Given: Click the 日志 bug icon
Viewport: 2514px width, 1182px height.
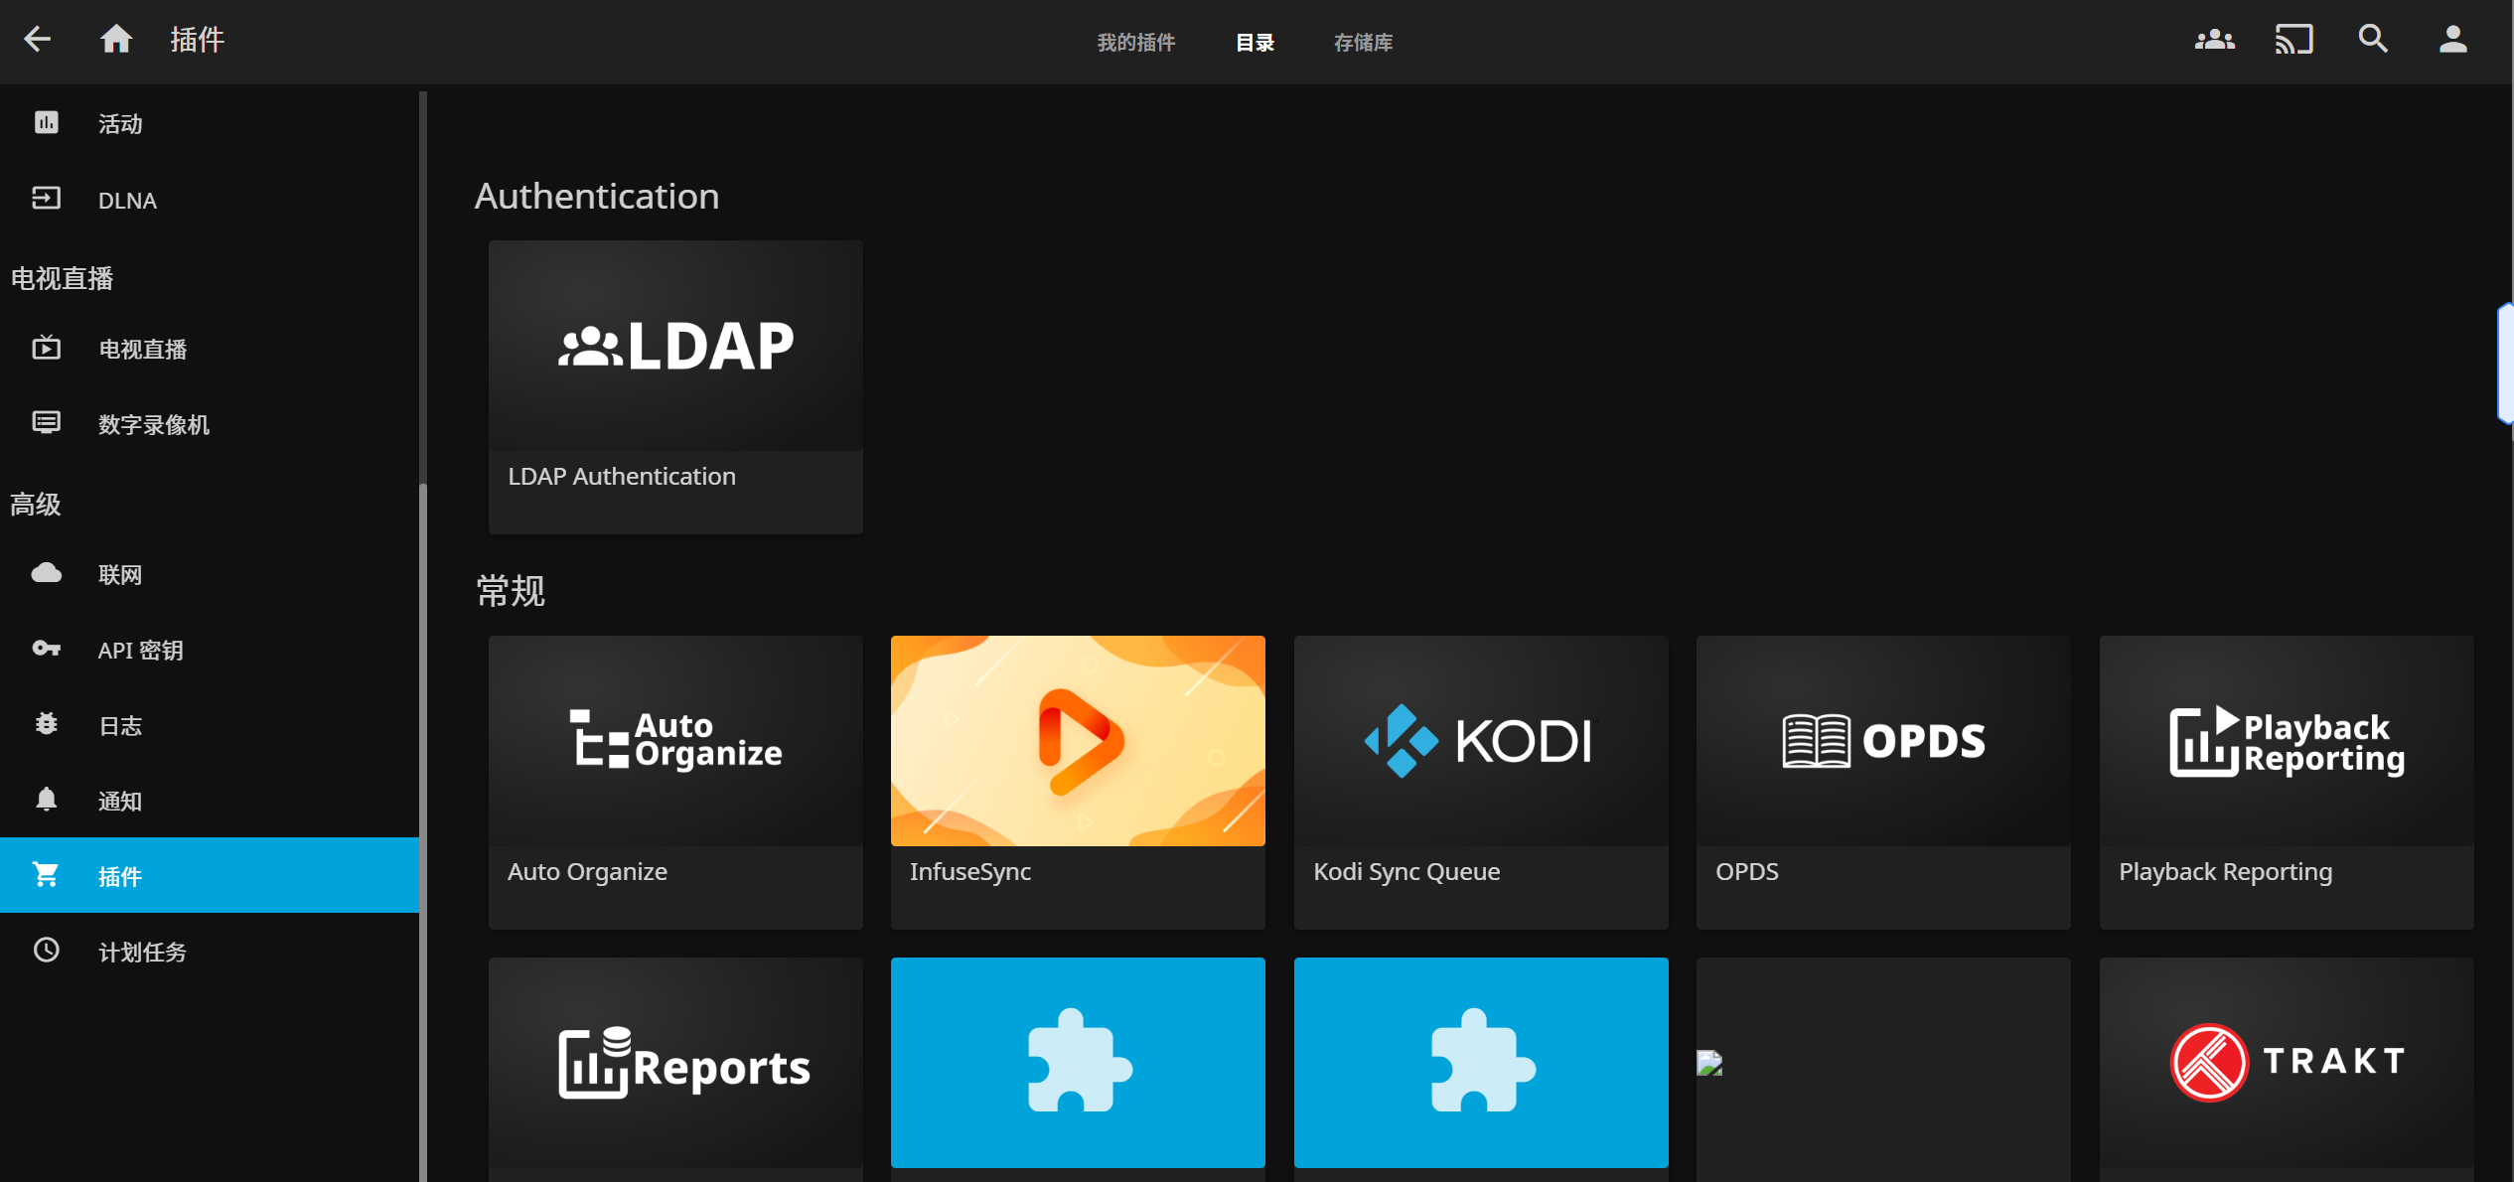Looking at the screenshot, I should pos(47,724).
